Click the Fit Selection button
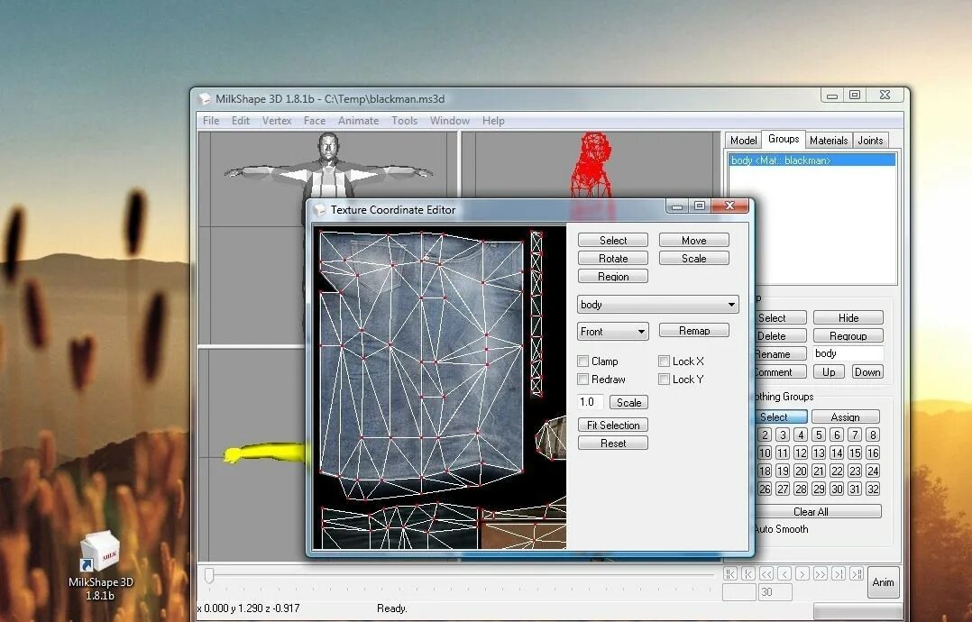The height and width of the screenshot is (622, 972). point(613,425)
